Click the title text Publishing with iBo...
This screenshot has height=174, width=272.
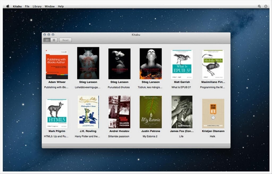pyautogui.click(x=56, y=87)
